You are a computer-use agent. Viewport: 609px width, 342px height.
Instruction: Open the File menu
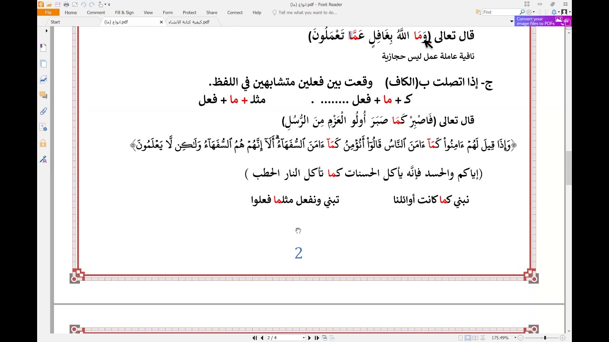click(48, 13)
